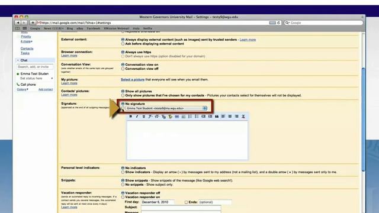Open the Bing bookmark

pos(70,28)
